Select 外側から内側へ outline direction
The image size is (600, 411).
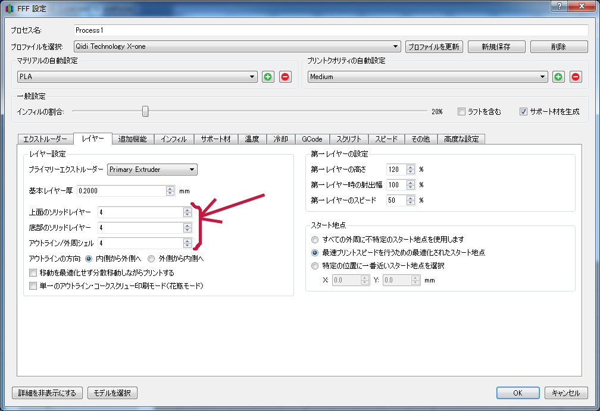coord(151,259)
